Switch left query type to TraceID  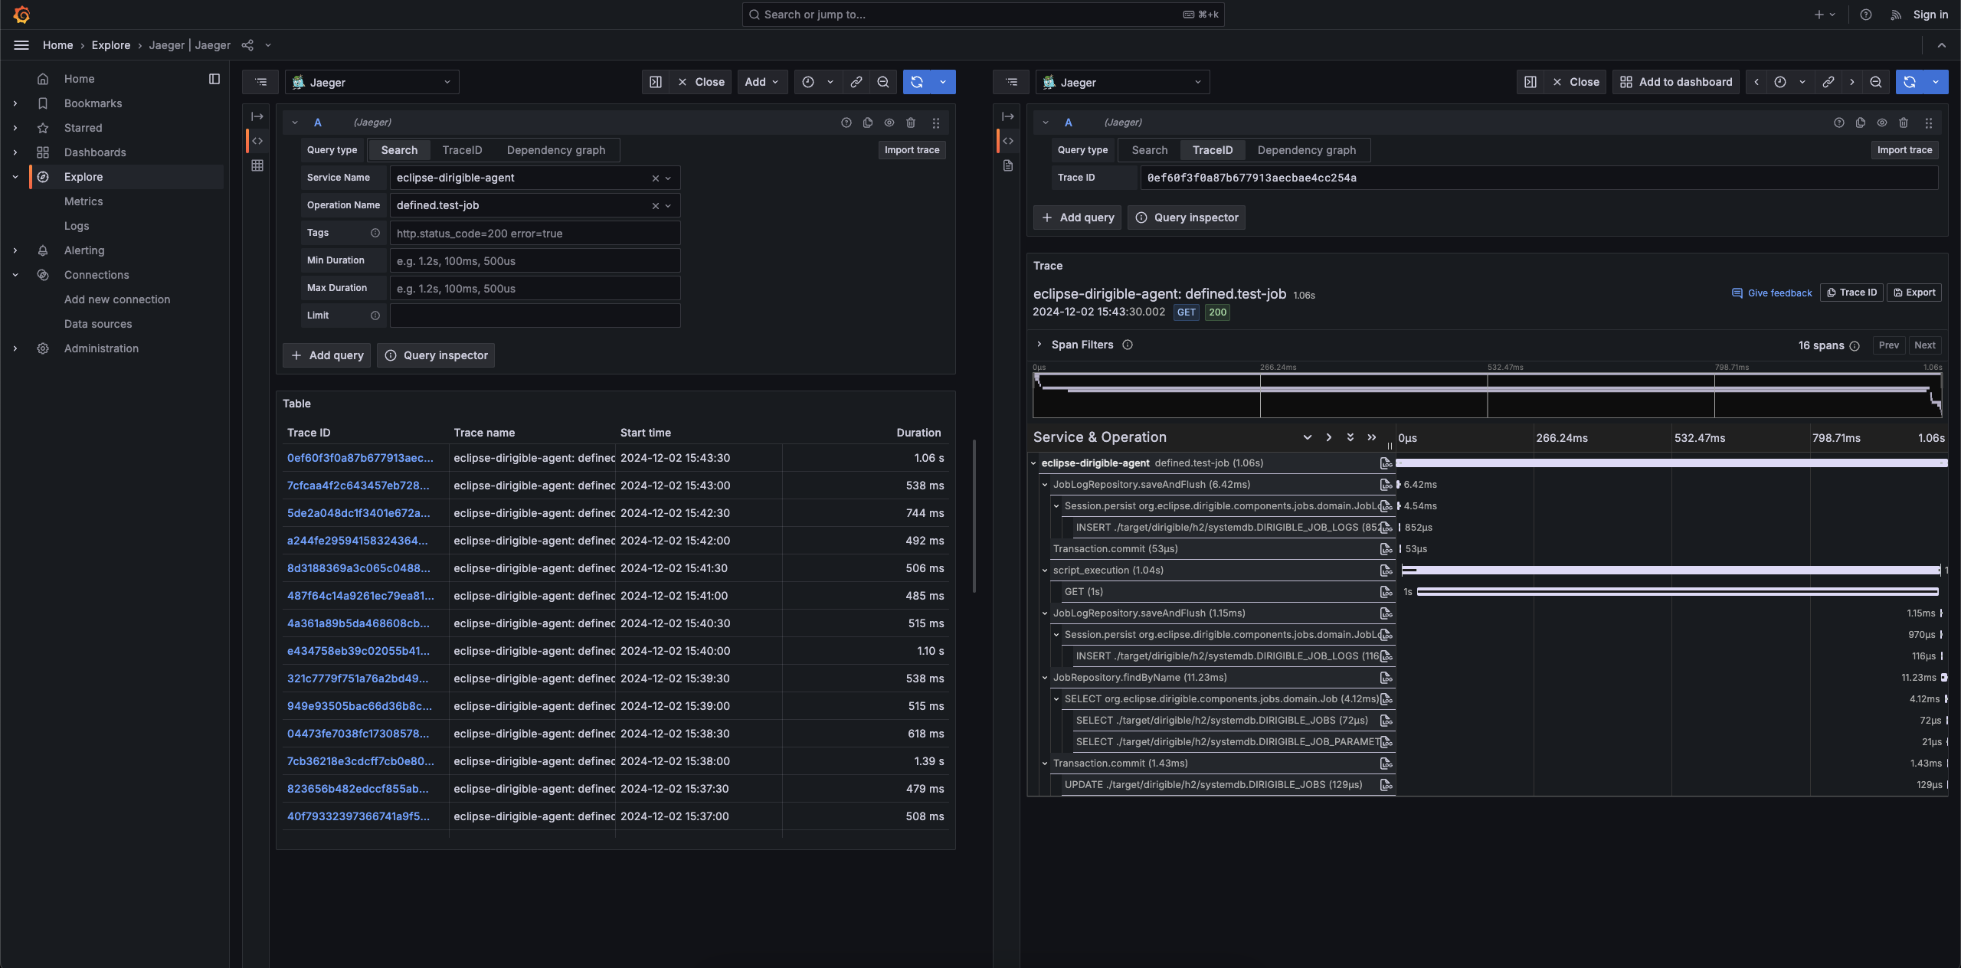pyautogui.click(x=462, y=150)
